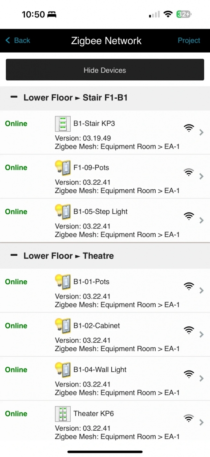
Task: Tap the Theater KP6 keypad icon
Action: coord(63,414)
